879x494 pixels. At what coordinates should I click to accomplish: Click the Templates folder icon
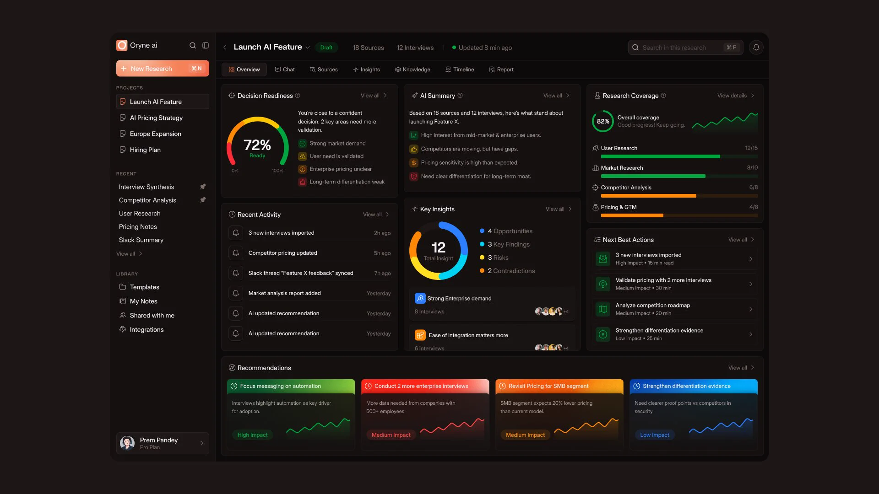(123, 287)
